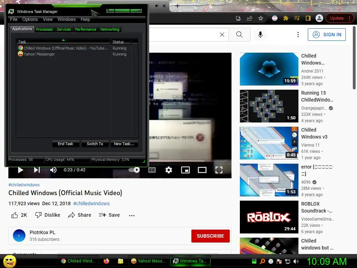Open the 15:59 Chilled Windows thumbnail
The height and width of the screenshot is (268, 357).
click(269, 69)
